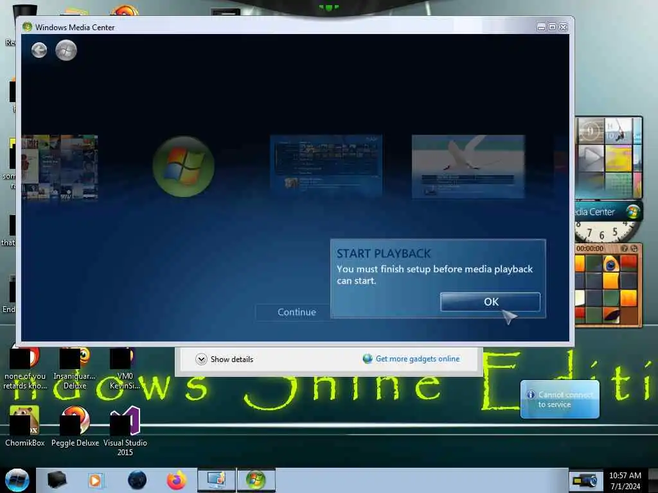The width and height of the screenshot is (658, 493).
Task: Go back with the Media Center back arrow
Action: click(39, 50)
